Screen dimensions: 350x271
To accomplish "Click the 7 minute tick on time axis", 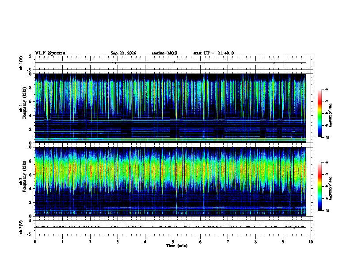I will [x=228, y=242].
